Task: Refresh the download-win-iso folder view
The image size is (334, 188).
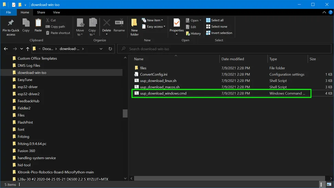Action: [x=110, y=49]
